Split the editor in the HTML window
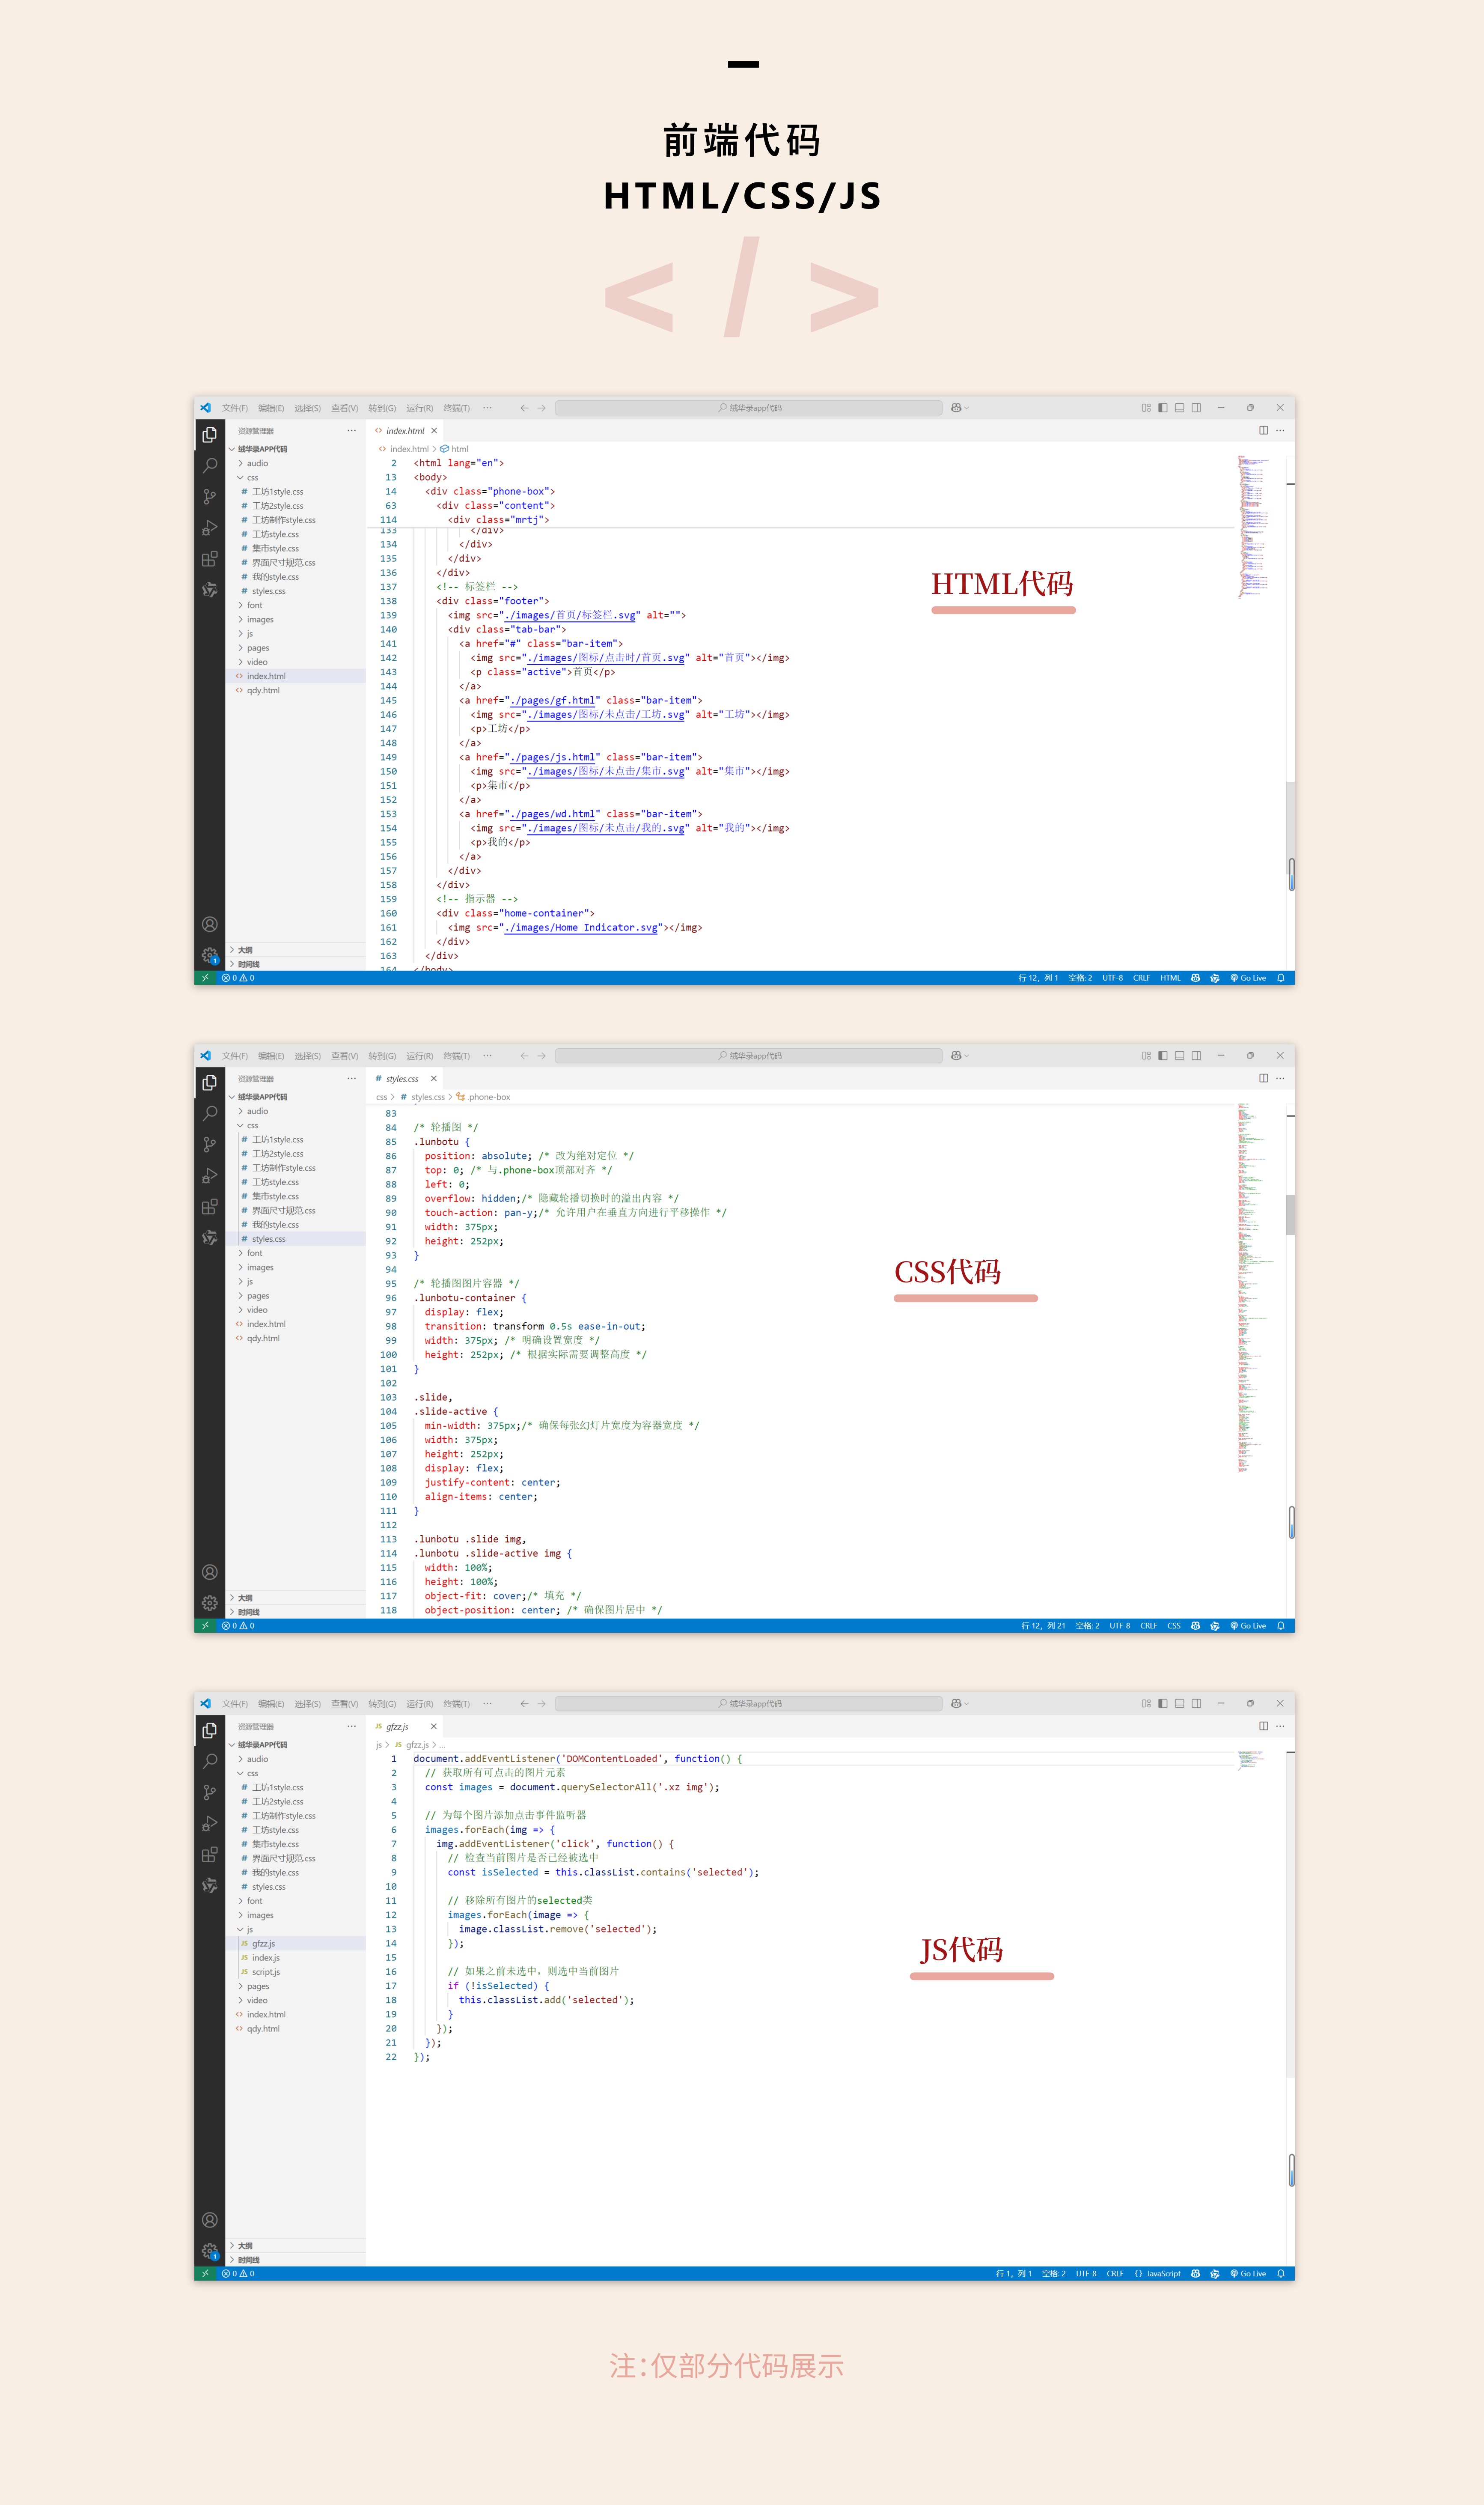Screen dimensions: 1484x2505 click(1263, 430)
